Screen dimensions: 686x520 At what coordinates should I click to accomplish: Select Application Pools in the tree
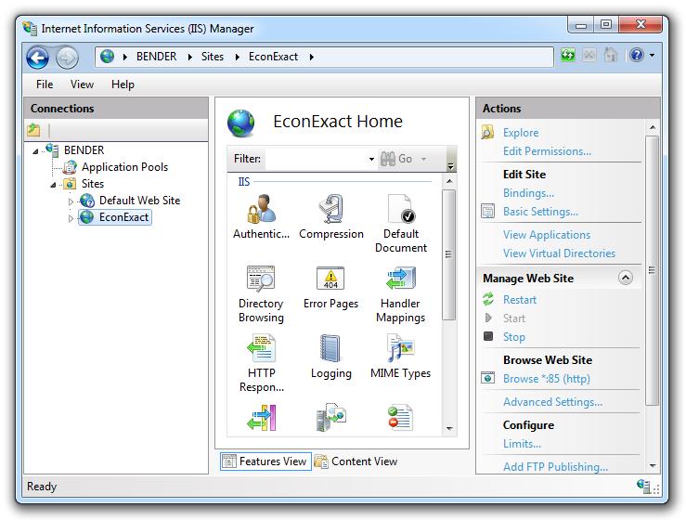(x=124, y=167)
